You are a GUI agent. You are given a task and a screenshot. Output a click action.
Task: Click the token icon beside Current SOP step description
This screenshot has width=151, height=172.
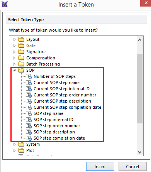(x=29, y=101)
